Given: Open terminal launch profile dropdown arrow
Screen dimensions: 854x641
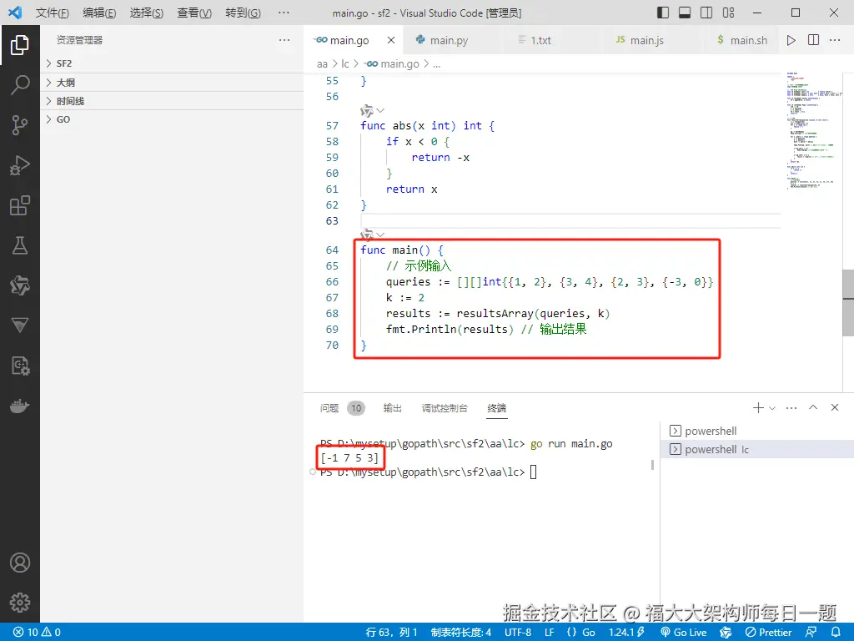Looking at the screenshot, I should (772, 407).
